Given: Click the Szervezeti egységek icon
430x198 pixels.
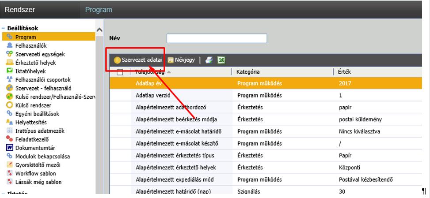Looking at the screenshot, I should point(10,54).
